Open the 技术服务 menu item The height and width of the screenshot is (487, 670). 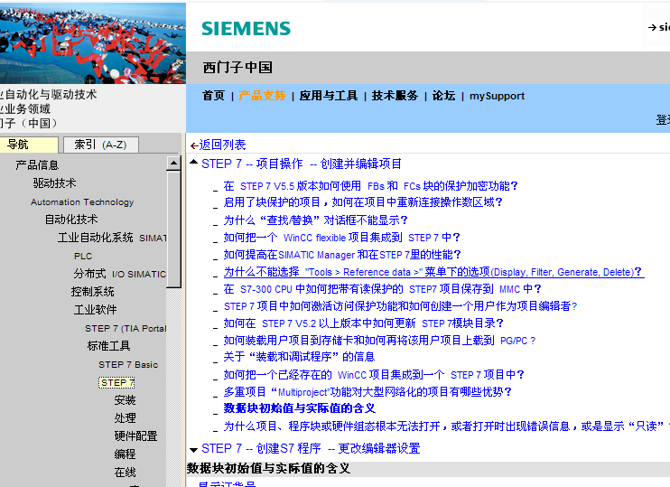(395, 96)
